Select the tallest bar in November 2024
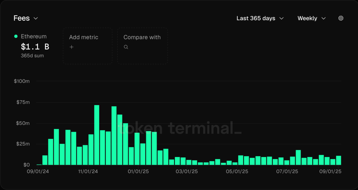The image size is (358, 190). point(97,135)
